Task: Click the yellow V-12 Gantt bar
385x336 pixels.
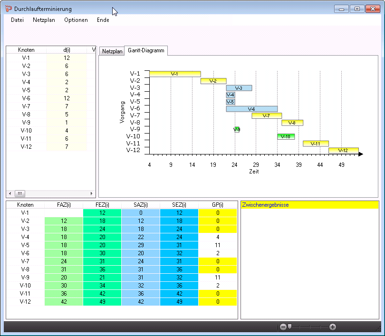Action: coord(343,150)
